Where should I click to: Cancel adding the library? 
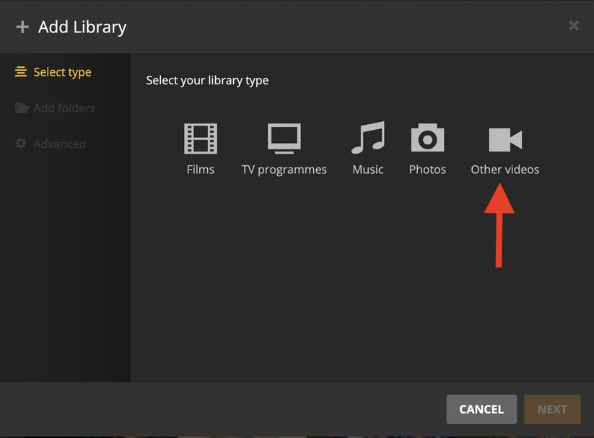481,409
